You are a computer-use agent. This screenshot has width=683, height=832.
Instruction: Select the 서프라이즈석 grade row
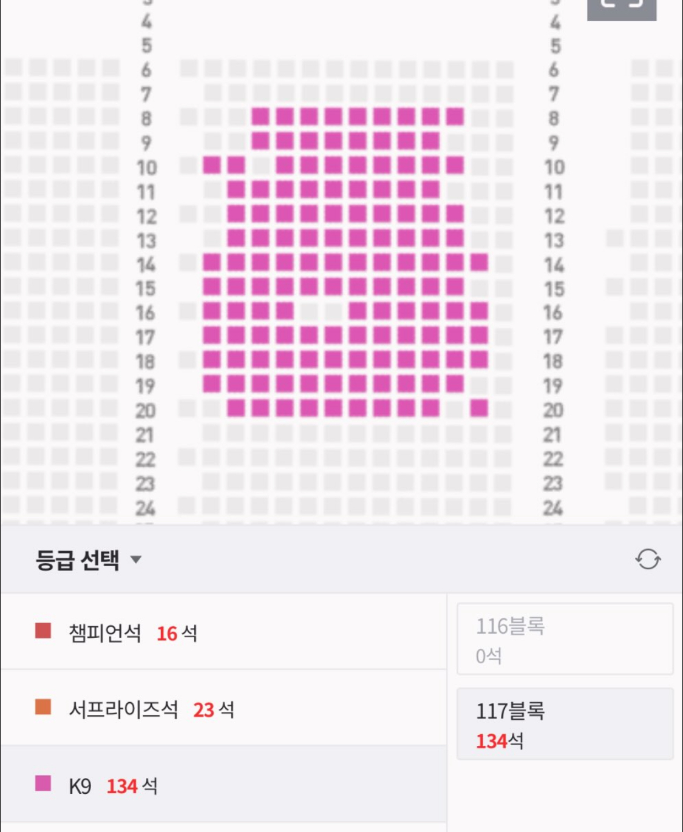pos(223,708)
